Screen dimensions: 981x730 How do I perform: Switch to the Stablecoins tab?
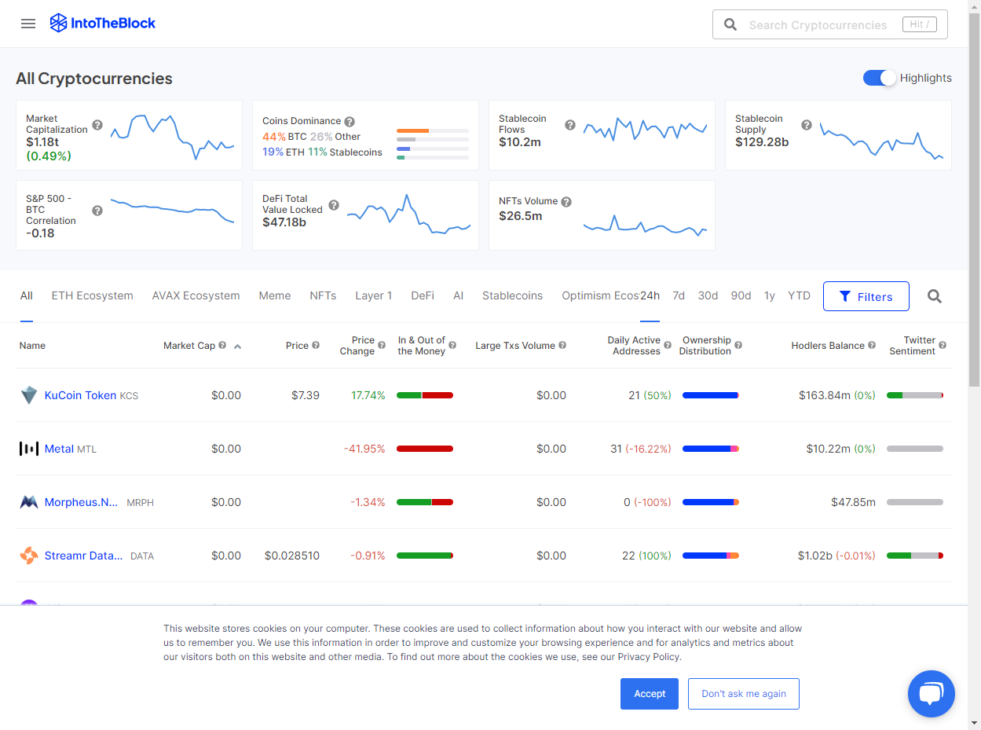pos(512,296)
